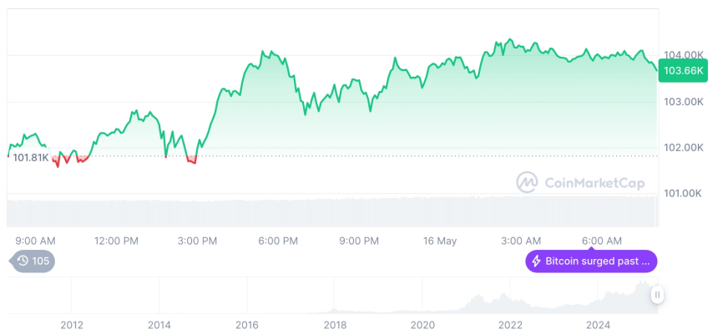This screenshot has height=335, width=718.
Task: Click 2012 on the year timeline
Action: click(72, 324)
